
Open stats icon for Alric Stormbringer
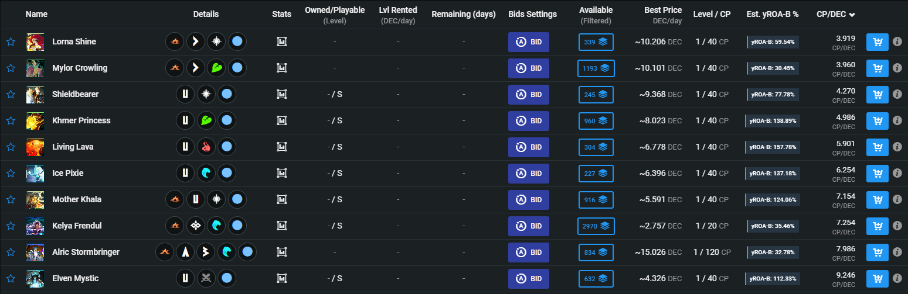[281, 253]
